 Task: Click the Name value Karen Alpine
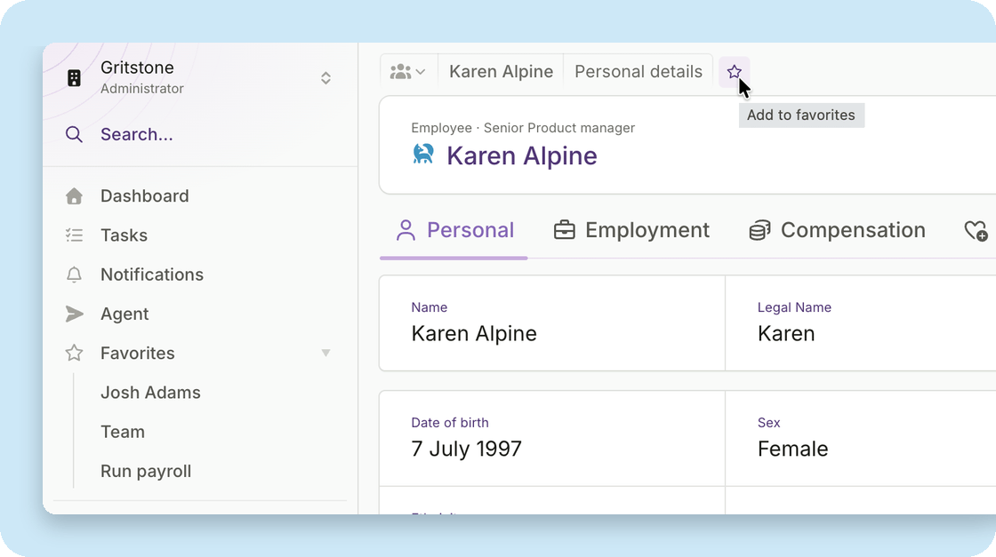[474, 334]
